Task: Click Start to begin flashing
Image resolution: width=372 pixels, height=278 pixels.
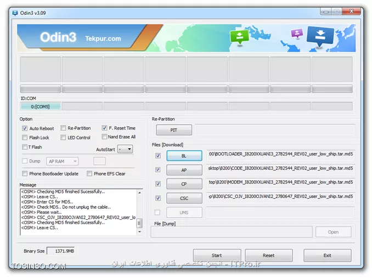Action: click(217, 255)
